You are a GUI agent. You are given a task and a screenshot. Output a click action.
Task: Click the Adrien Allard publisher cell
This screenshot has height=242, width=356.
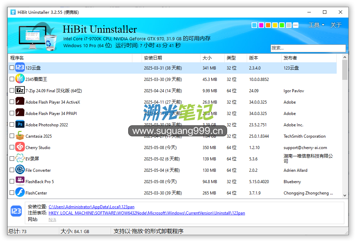(295, 170)
